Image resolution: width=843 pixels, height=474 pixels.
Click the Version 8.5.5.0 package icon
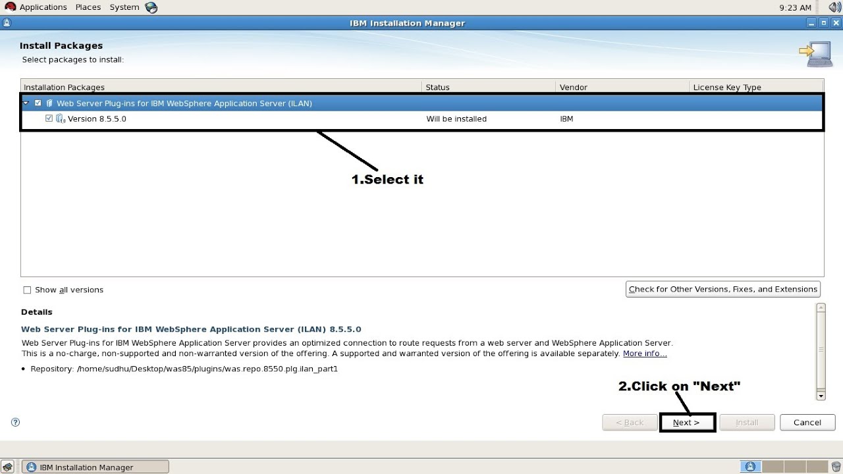[x=61, y=118]
